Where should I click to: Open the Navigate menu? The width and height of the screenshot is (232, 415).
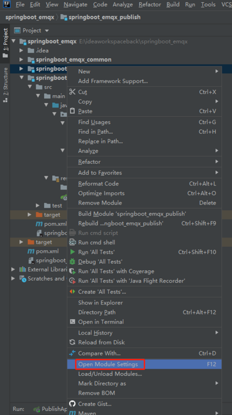[75, 4]
